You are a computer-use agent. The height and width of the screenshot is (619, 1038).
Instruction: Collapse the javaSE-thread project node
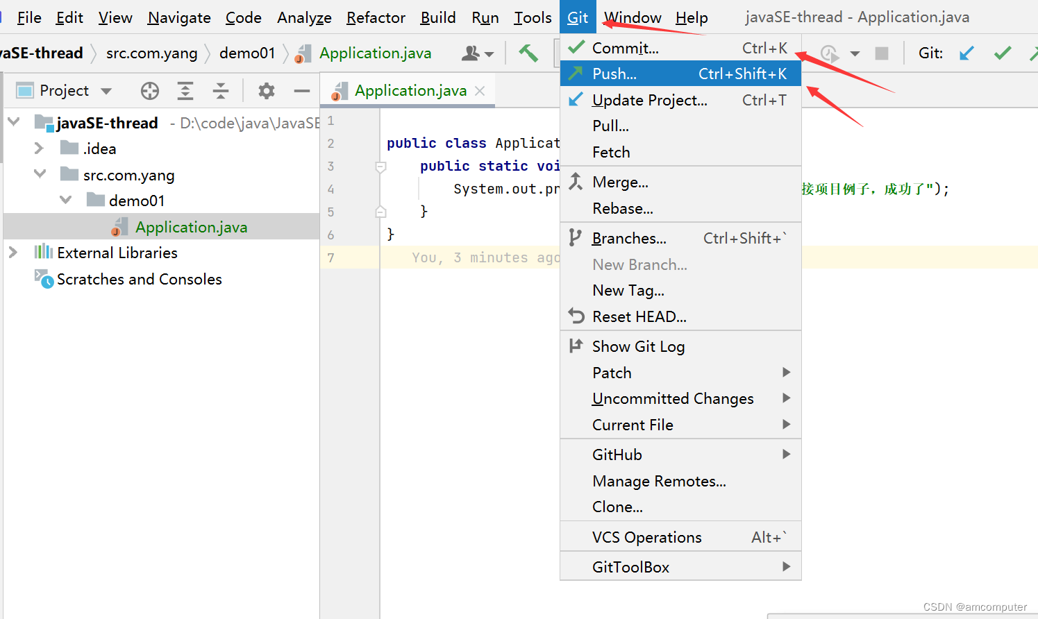13,122
